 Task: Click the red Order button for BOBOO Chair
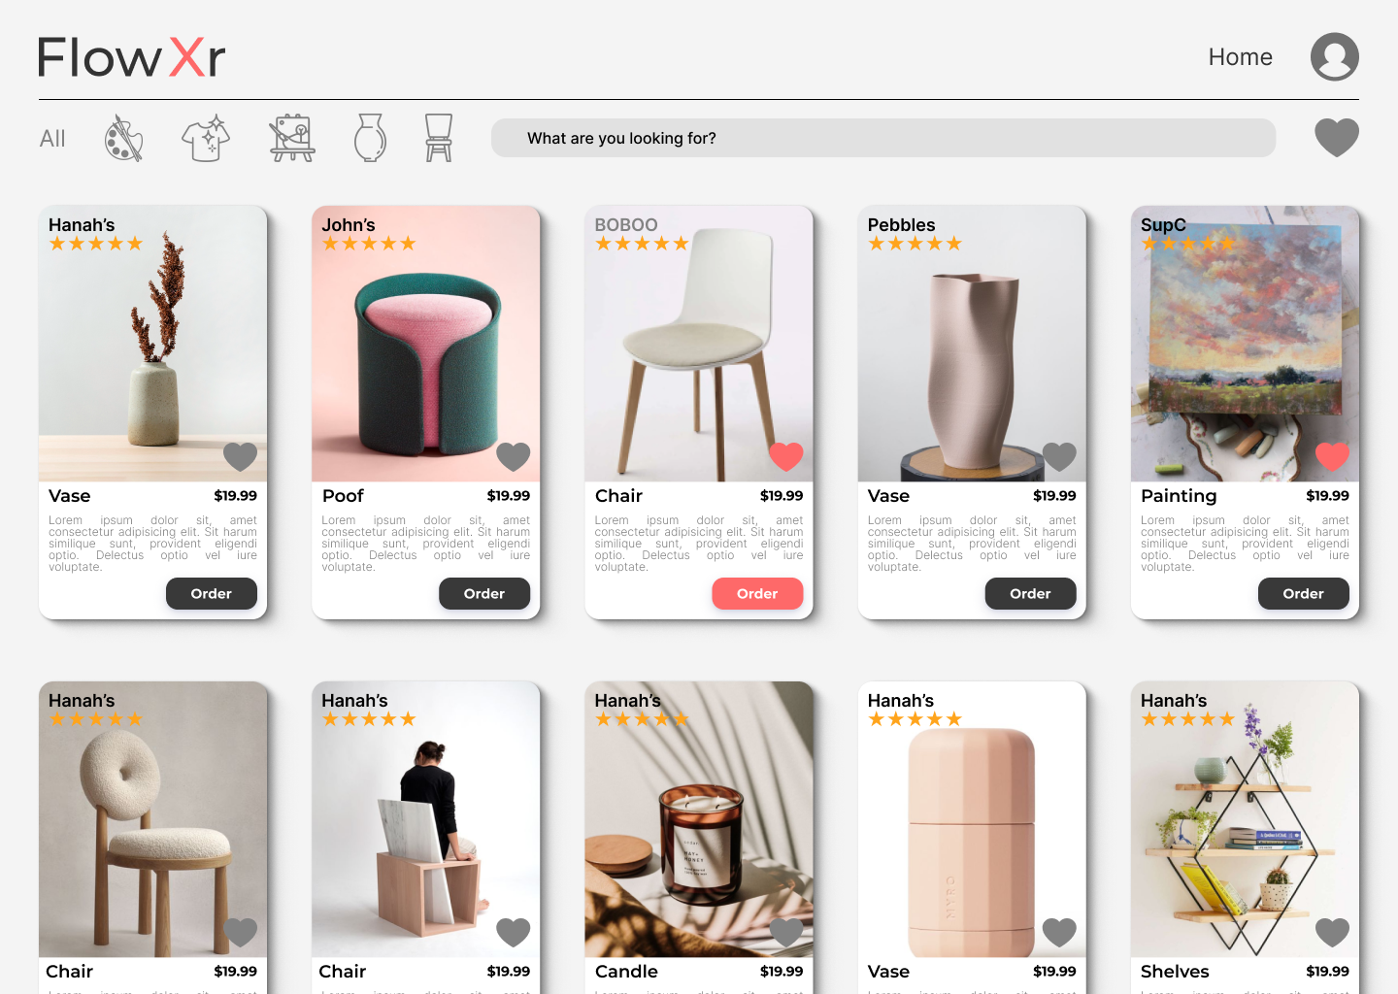click(757, 593)
